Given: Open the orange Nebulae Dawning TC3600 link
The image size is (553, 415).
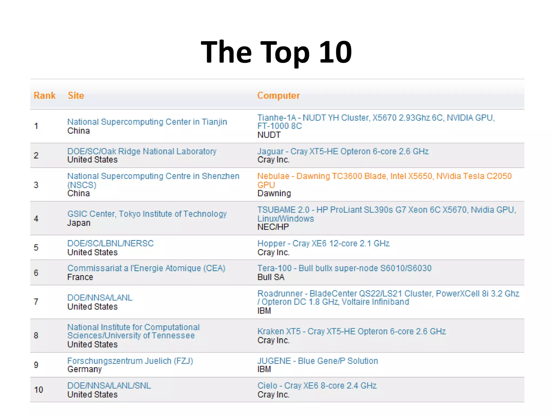Looking at the screenshot, I should (384, 180).
